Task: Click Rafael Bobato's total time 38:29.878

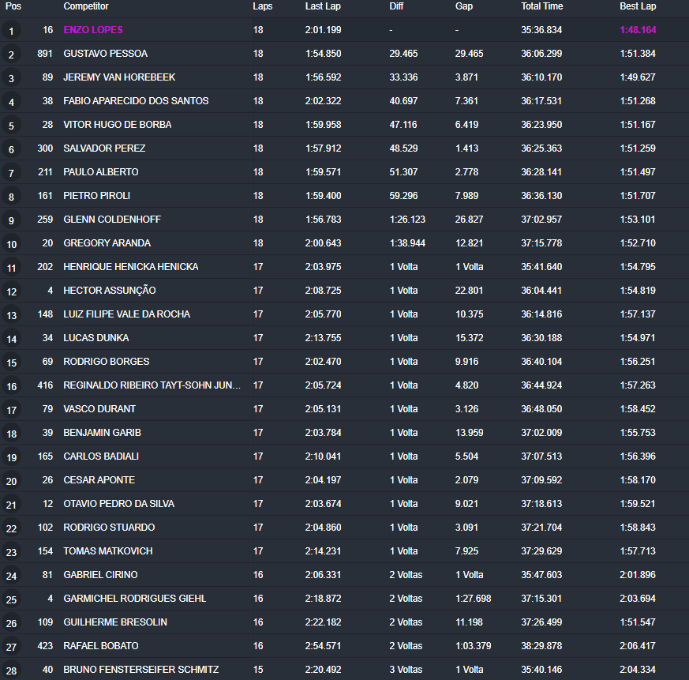Action: pos(541,646)
